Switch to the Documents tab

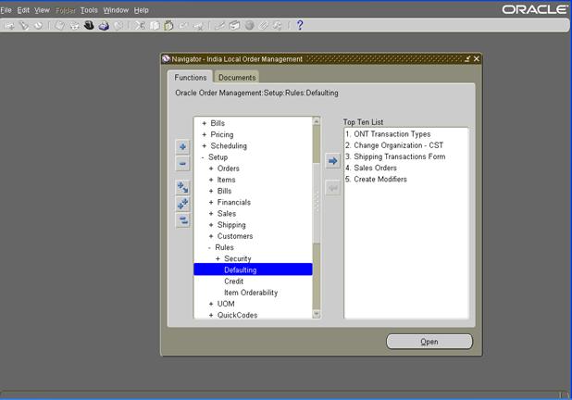[x=237, y=78]
